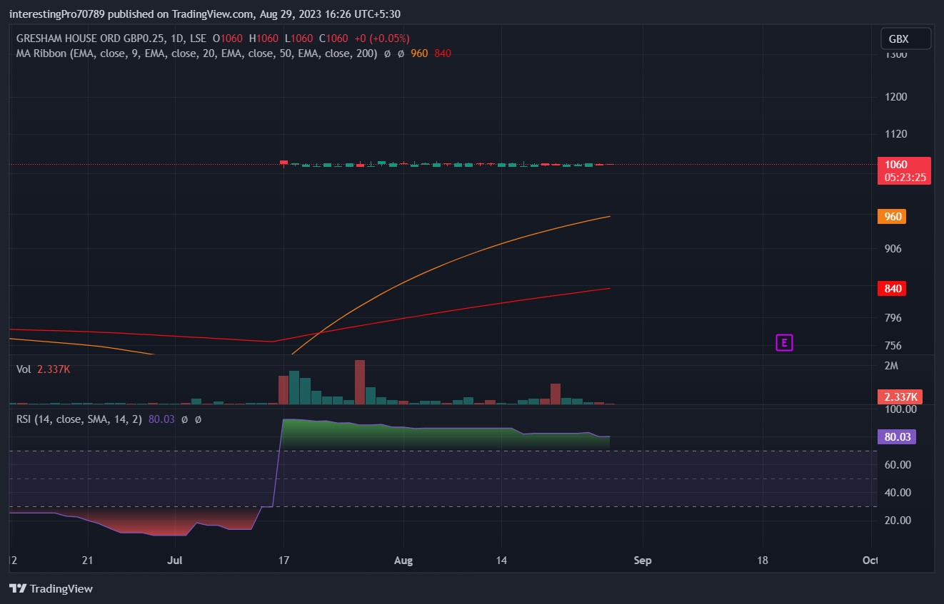This screenshot has height=604, width=944.
Task: Click the red 1060 current price label
Action: [896, 165]
